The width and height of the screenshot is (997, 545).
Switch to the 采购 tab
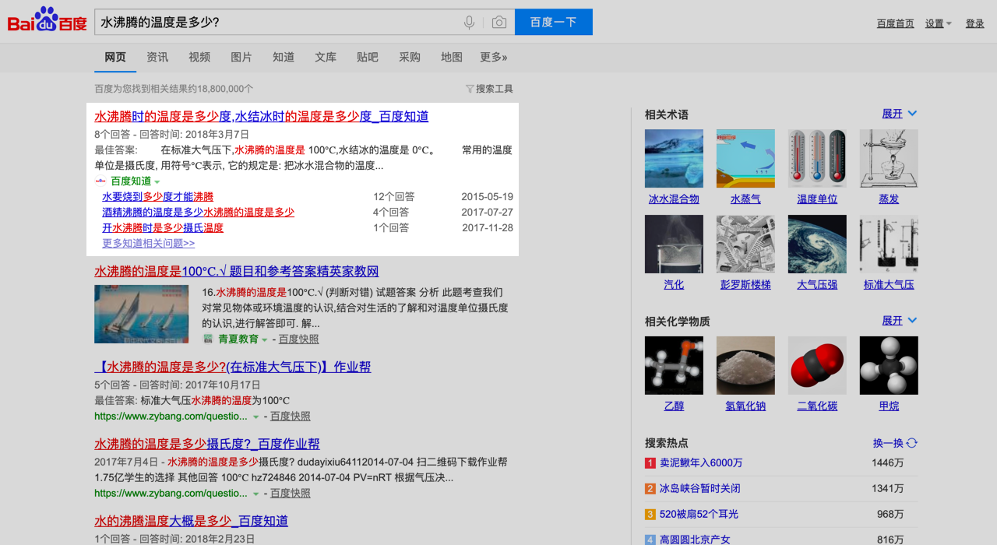coord(410,57)
